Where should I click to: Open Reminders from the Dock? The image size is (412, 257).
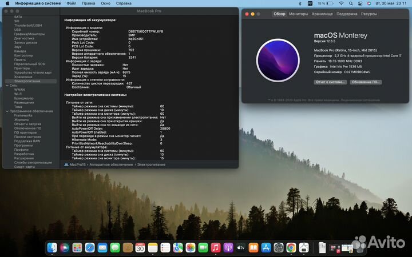(165, 247)
